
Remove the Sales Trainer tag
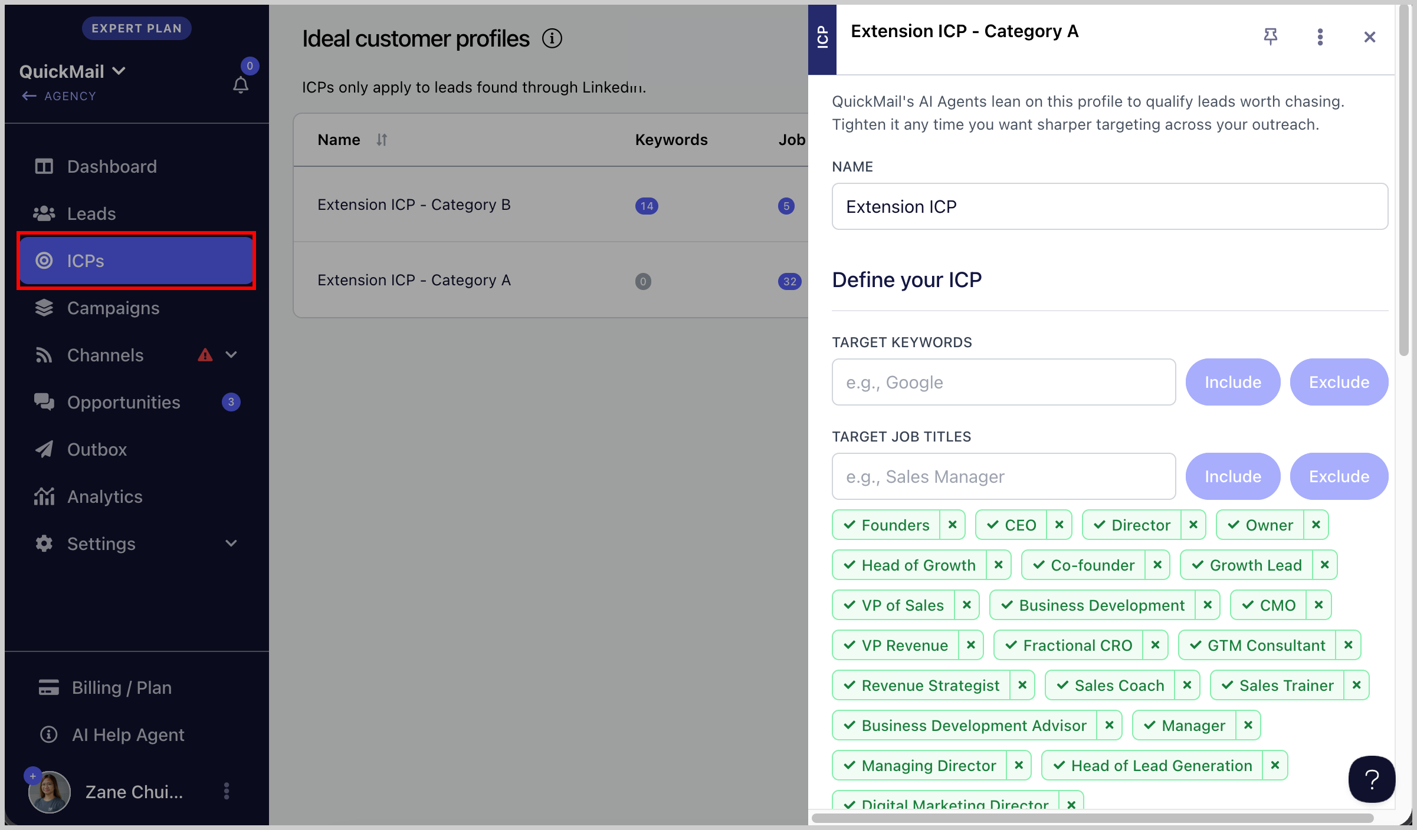[x=1357, y=685]
